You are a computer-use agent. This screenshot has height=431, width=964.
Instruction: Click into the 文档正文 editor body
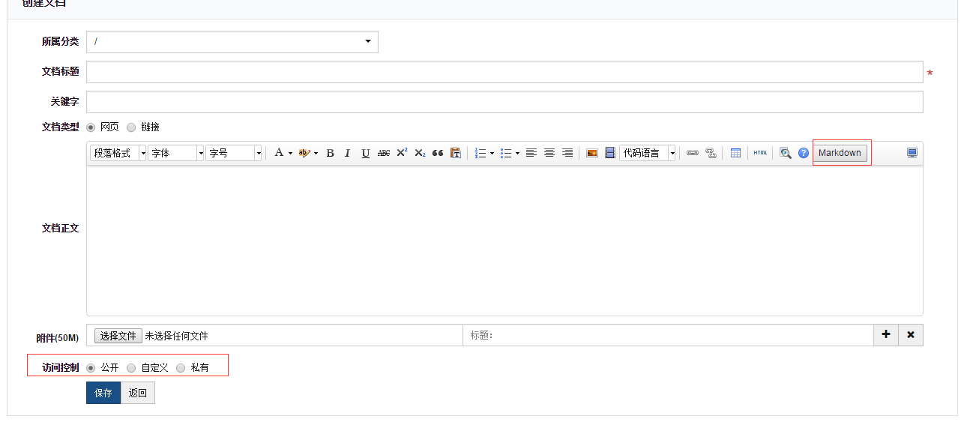point(504,240)
